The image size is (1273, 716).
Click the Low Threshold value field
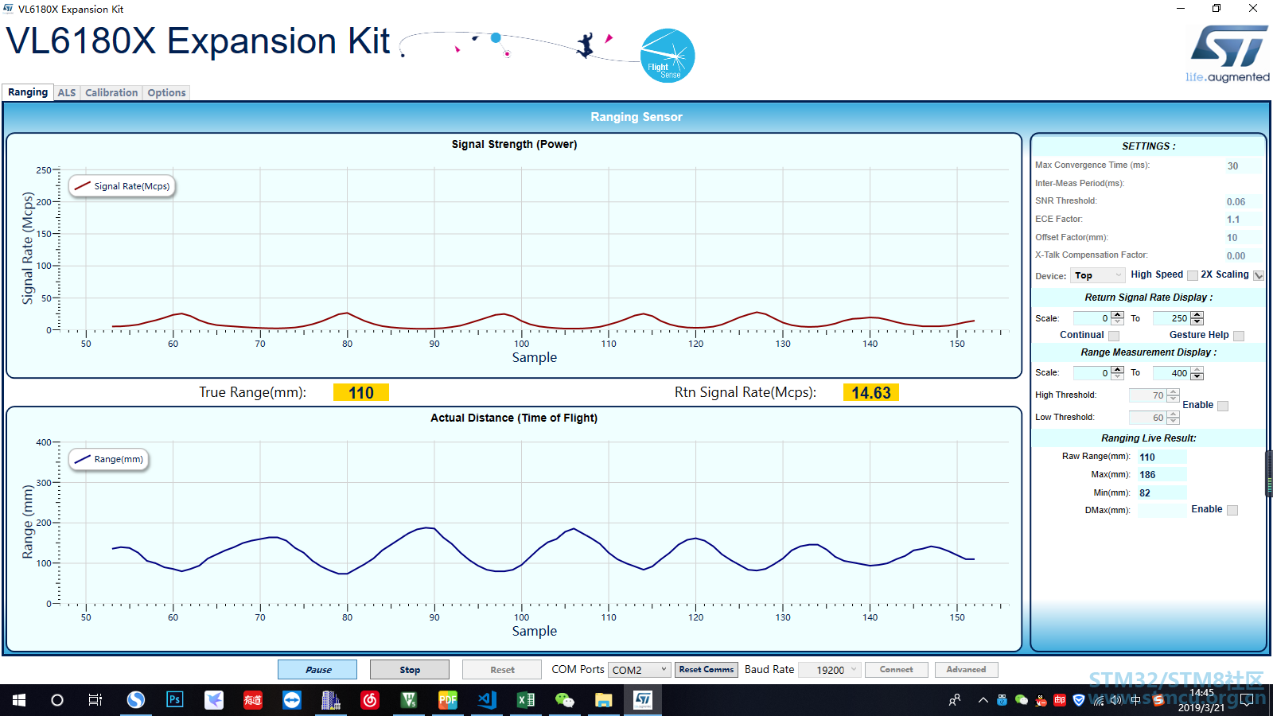click(x=1147, y=418)
